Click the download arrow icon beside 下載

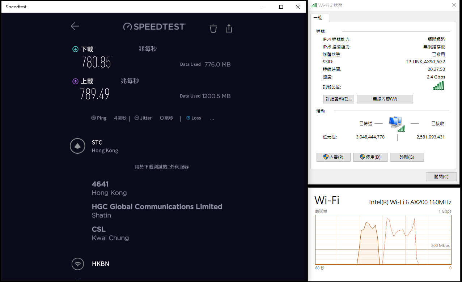coord(75,49)
